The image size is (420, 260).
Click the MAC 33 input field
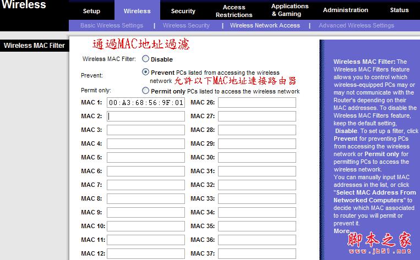pyautogui.click(x=257, y=198)
